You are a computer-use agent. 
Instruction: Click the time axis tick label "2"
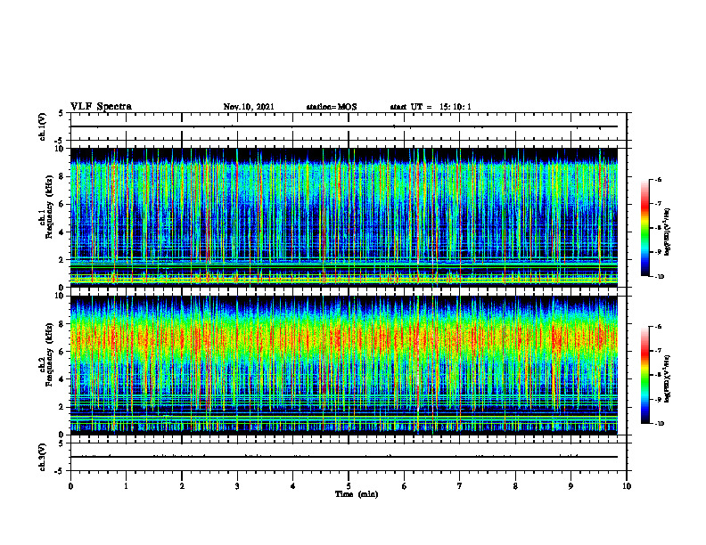click(x=182, y=486)
